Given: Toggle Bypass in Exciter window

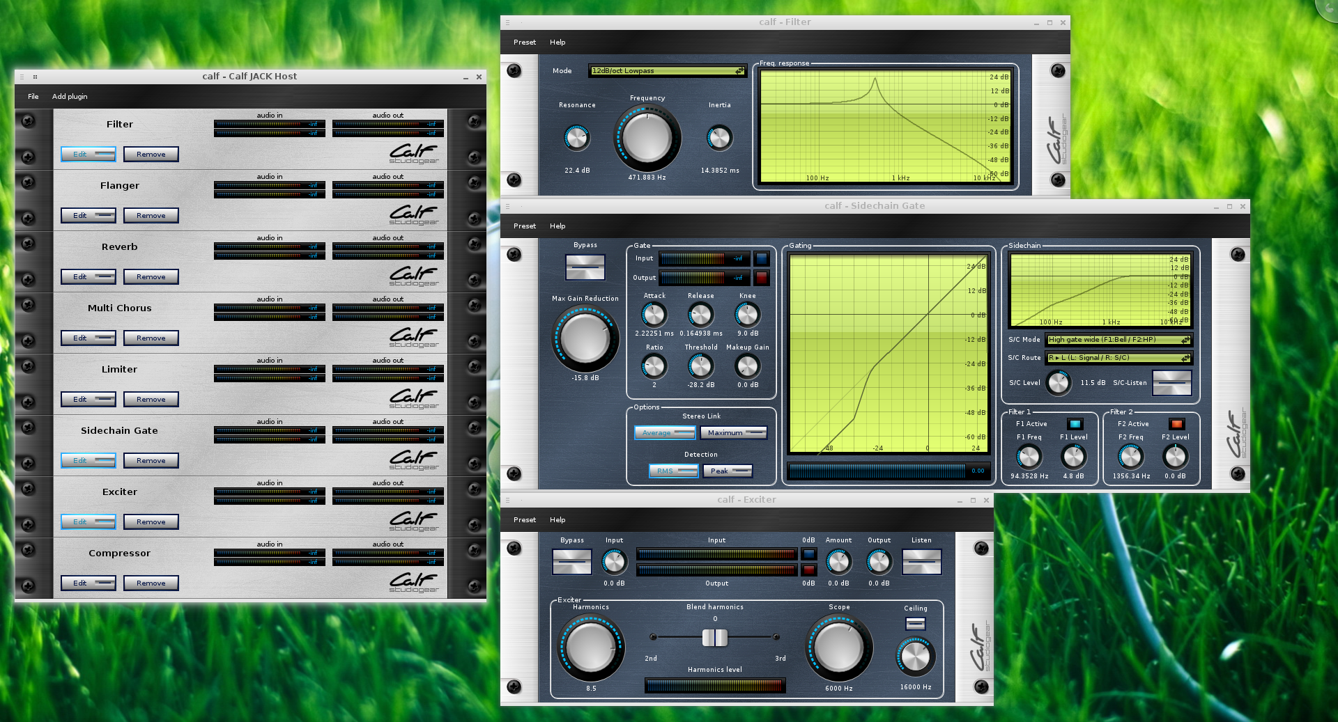Looking at the screenshot, I should (x=572, y=562).
